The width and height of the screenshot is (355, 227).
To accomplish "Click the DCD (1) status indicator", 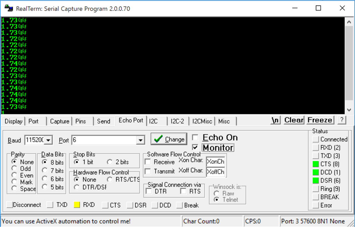I will (316, 172).
